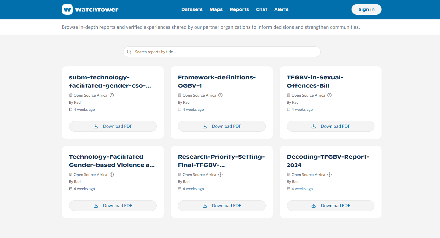The image size is (440, 238).
Task: Open the Chat section
Action: click(x=261, y=9)
